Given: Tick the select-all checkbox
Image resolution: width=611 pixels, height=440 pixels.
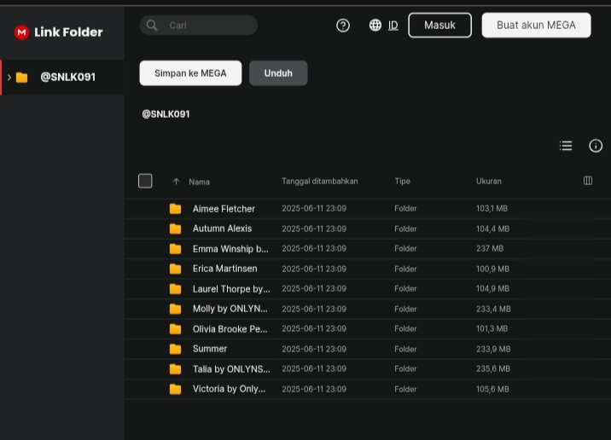Looking at the screenshot, I should point(145,181).
